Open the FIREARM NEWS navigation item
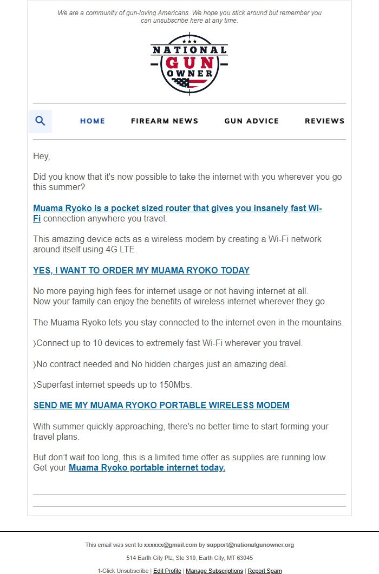 tap(165, 121)
